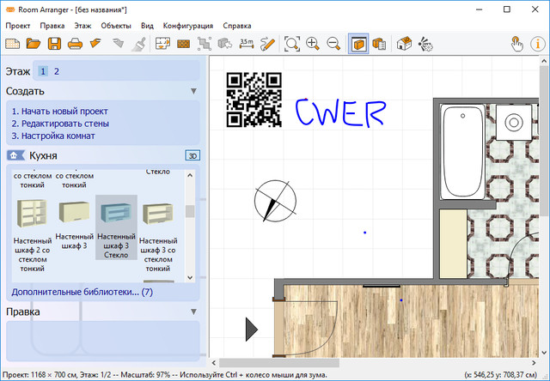This screenshot has width=550, height=381.
Task: Open the Объекты menu
Action: point(116,26)
